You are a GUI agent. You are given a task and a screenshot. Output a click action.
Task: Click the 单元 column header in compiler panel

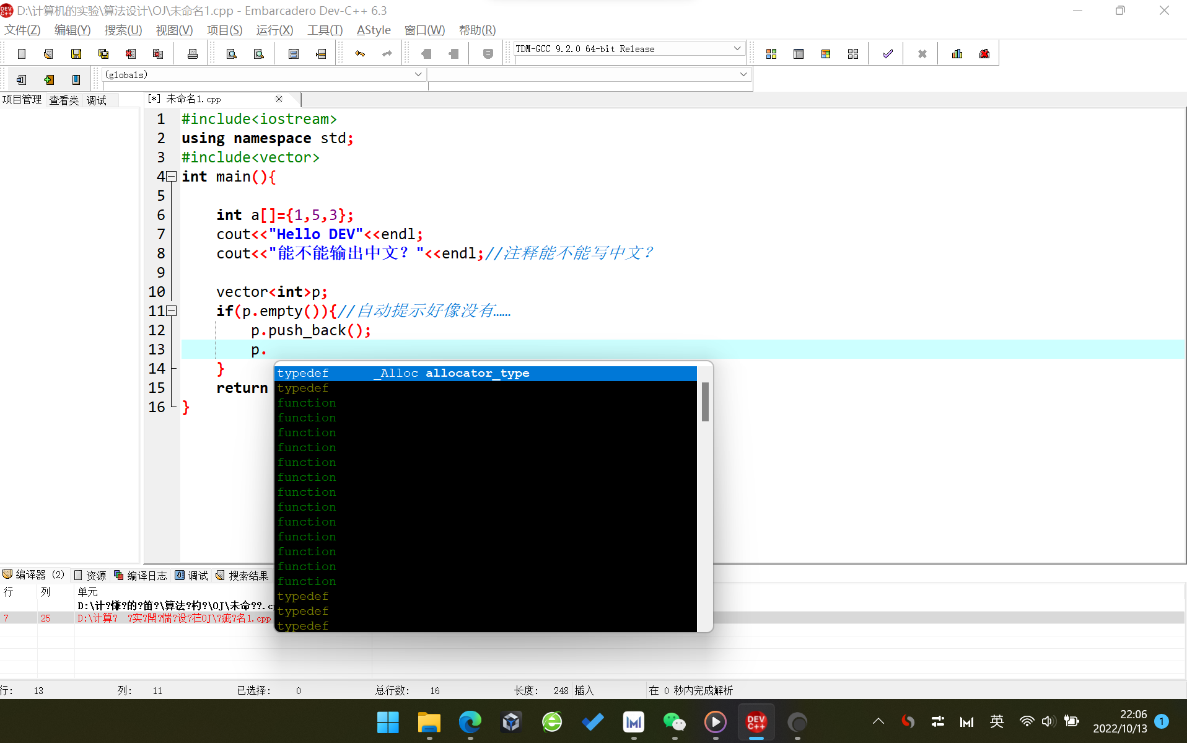click(x=87, y=592)
